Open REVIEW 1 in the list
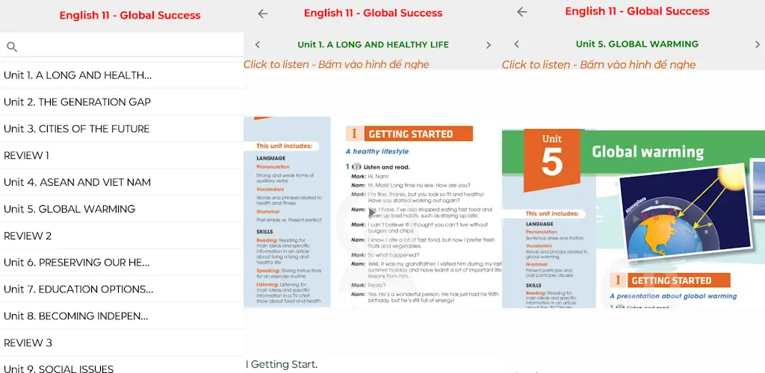Viewport: 765px width, 373px height. (122, 155)
